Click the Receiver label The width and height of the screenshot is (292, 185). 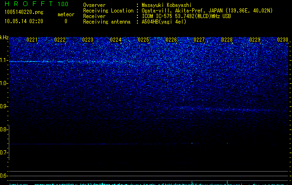tap(94, 16)
